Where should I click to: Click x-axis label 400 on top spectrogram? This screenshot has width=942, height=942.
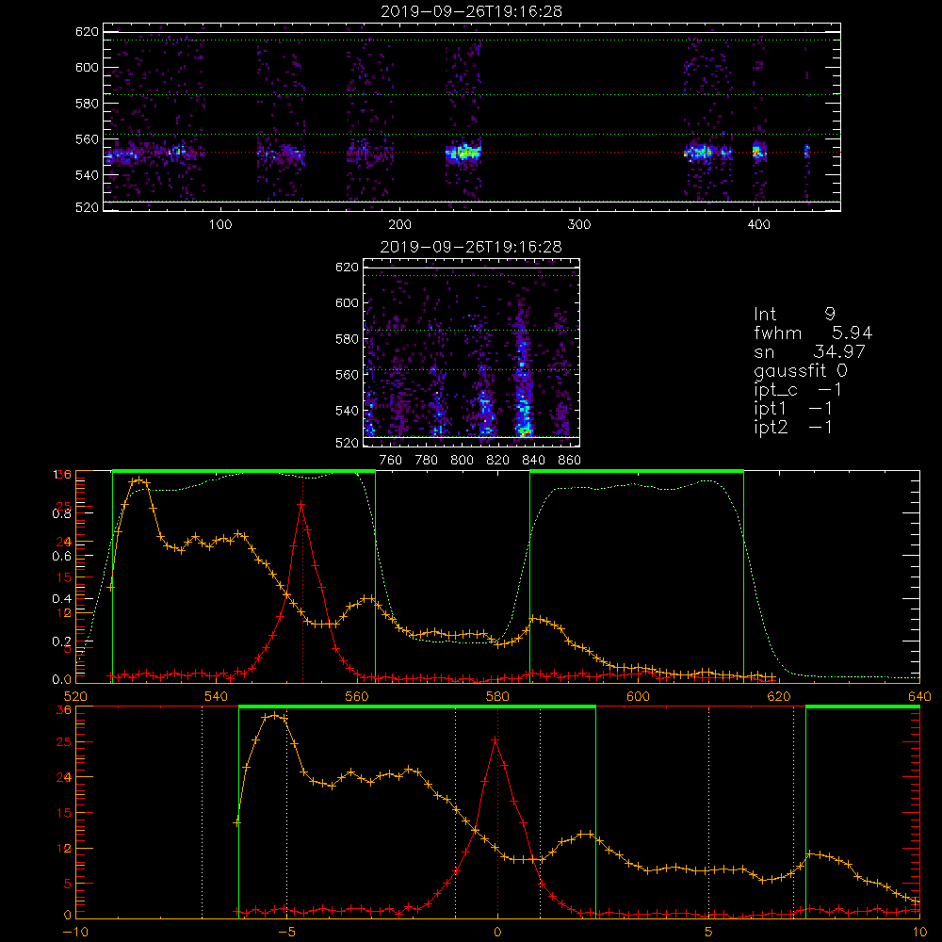click(x=758, y=225)
